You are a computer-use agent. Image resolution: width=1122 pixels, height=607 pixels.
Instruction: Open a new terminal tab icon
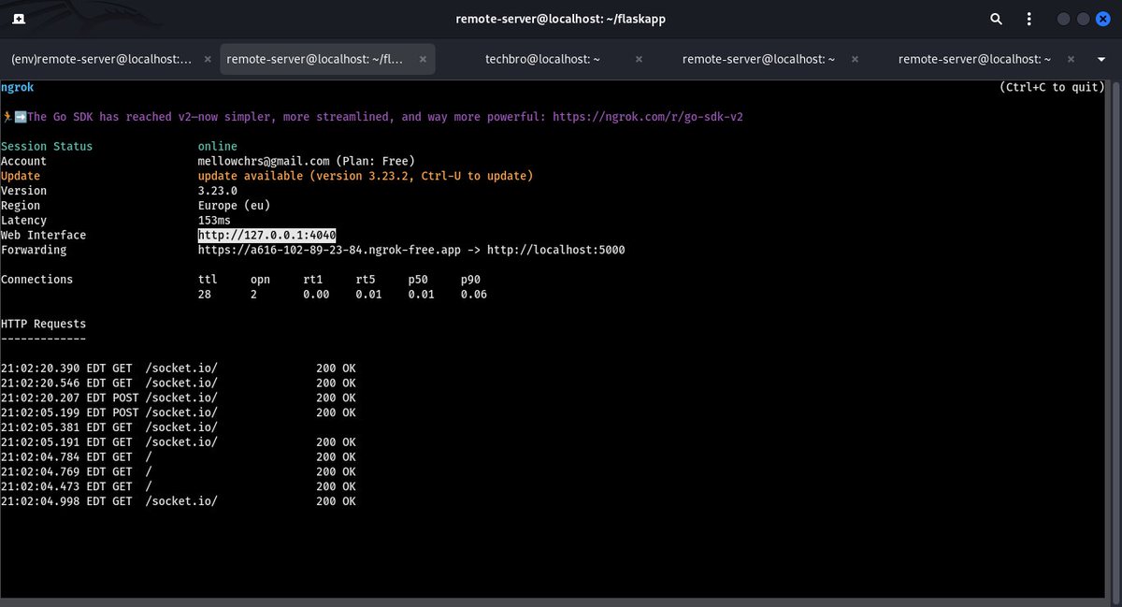(20, 19)
